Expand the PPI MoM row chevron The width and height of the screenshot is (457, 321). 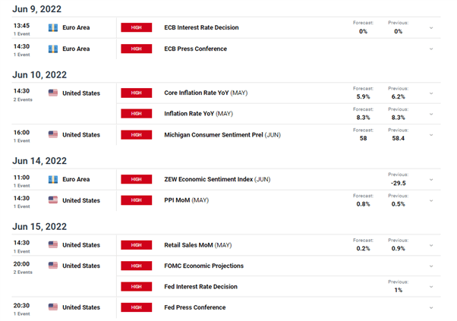[x=431, y=200]
